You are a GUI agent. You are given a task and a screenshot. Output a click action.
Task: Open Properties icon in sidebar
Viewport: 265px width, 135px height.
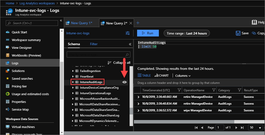(x=8, y=102)
